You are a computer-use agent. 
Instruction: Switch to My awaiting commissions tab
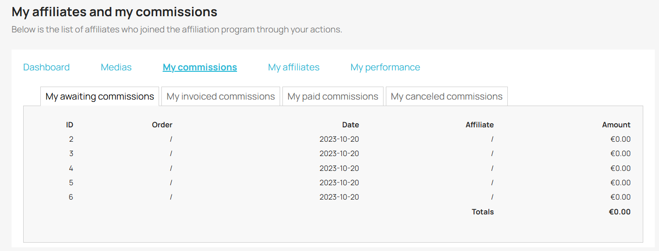tap(100, 96)
